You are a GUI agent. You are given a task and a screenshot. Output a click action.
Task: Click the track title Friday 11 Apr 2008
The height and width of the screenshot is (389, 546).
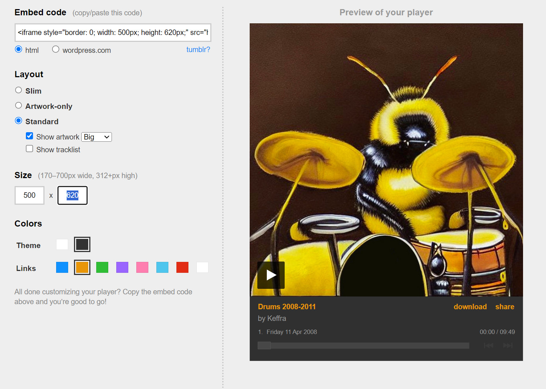pos(292,332)
